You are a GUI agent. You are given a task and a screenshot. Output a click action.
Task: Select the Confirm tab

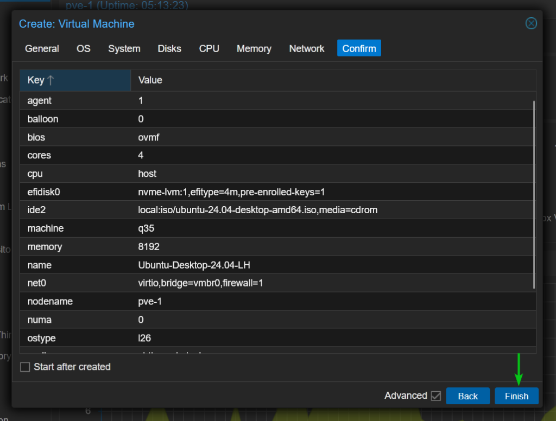tap(359, 48)
